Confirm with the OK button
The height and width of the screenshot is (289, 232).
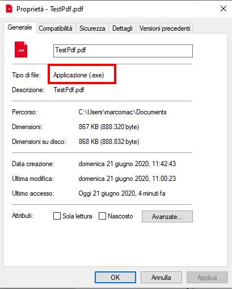coord(115,278)
